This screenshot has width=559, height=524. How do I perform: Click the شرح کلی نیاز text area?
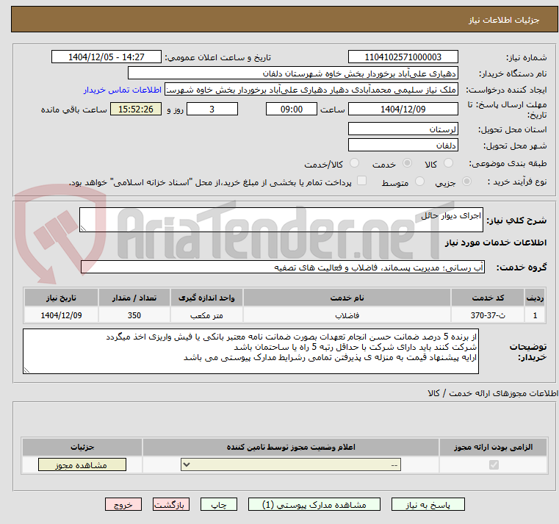pyautogui.click(x=281, y=220)
